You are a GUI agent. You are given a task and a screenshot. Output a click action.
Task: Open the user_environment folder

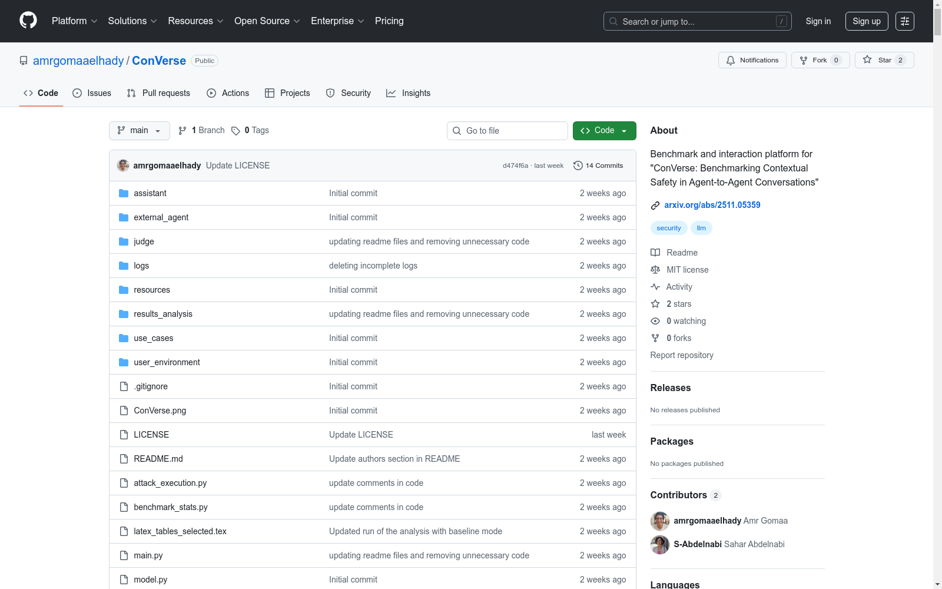tap(167, 362)
